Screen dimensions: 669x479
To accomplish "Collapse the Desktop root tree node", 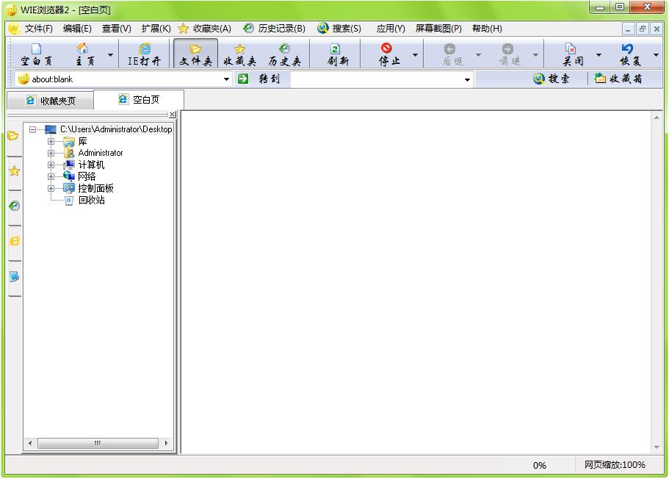I will [x=32, y=129].
